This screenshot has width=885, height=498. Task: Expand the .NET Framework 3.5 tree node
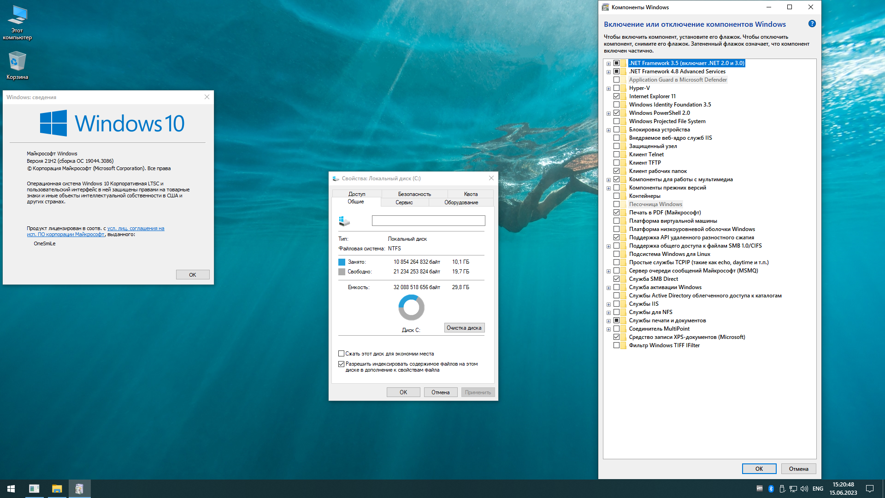click(x=608, y=64)
